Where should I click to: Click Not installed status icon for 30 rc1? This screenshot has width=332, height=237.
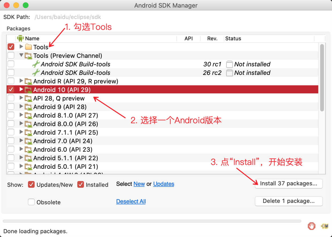229,64
